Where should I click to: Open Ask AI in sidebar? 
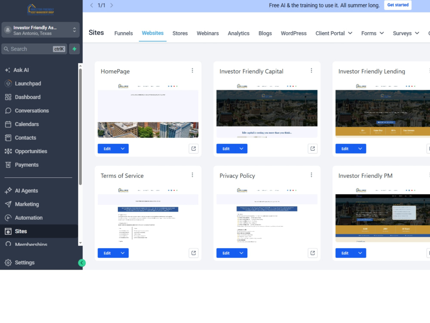(x=17, y=70)
